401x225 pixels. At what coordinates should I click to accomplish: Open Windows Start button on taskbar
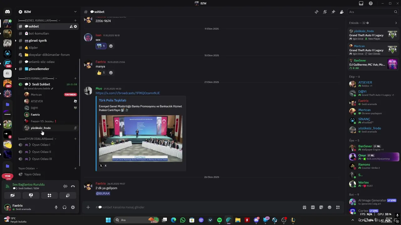108,220
